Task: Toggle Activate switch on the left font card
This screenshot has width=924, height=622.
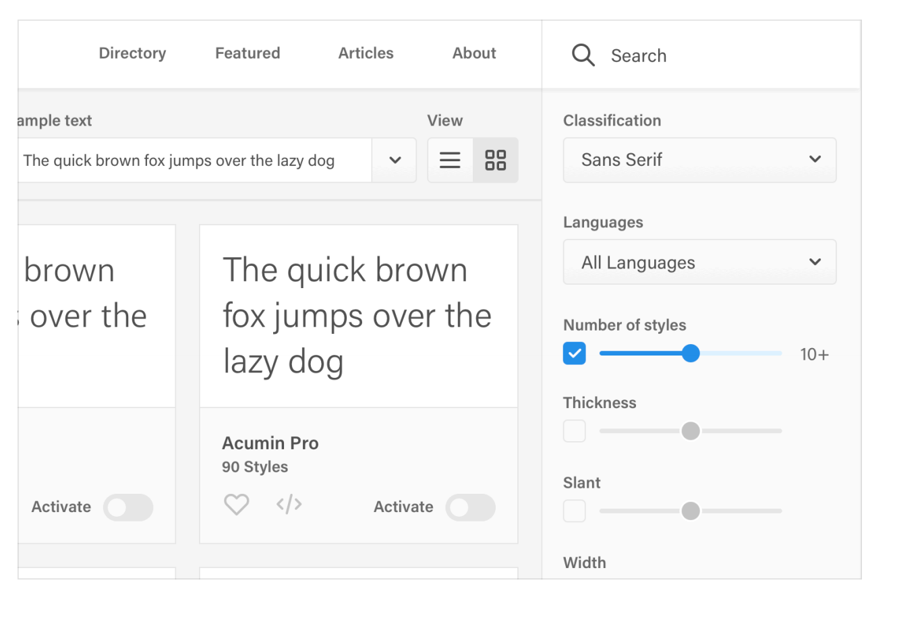Action: (x=128, y=507)
